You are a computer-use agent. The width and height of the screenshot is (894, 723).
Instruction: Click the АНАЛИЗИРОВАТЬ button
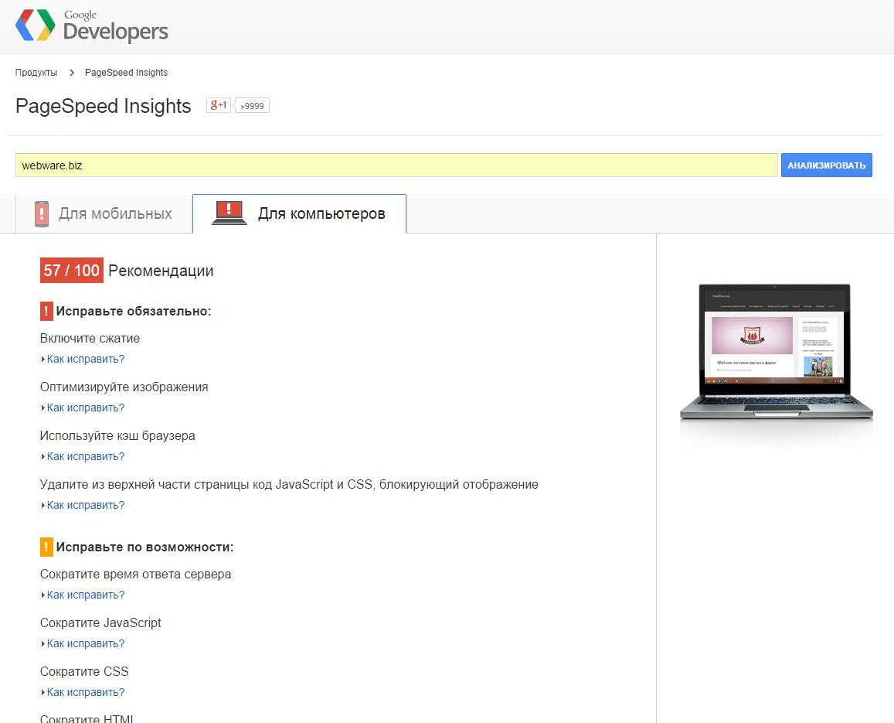(826, 165)
